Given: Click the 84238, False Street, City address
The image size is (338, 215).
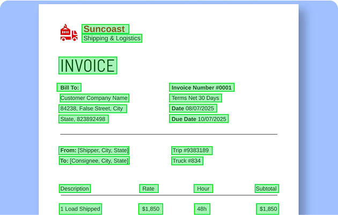Looking at the screenshot, I should 92,109.
